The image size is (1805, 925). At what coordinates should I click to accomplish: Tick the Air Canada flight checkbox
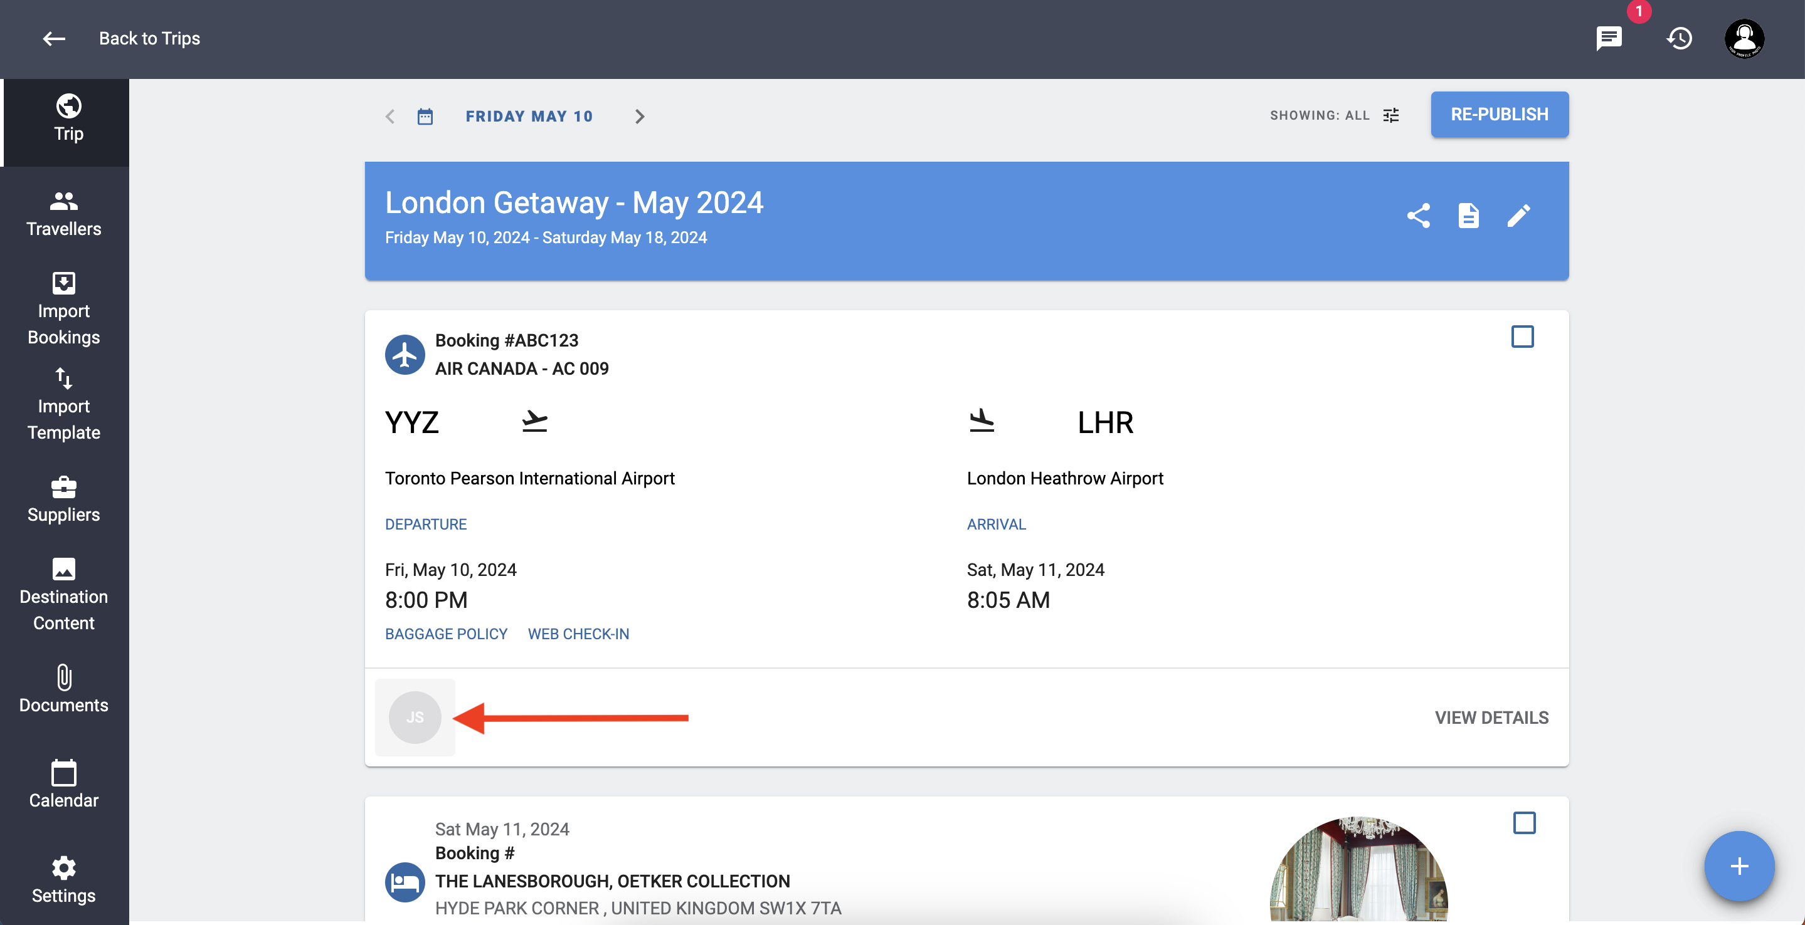tap(1522, 337)
